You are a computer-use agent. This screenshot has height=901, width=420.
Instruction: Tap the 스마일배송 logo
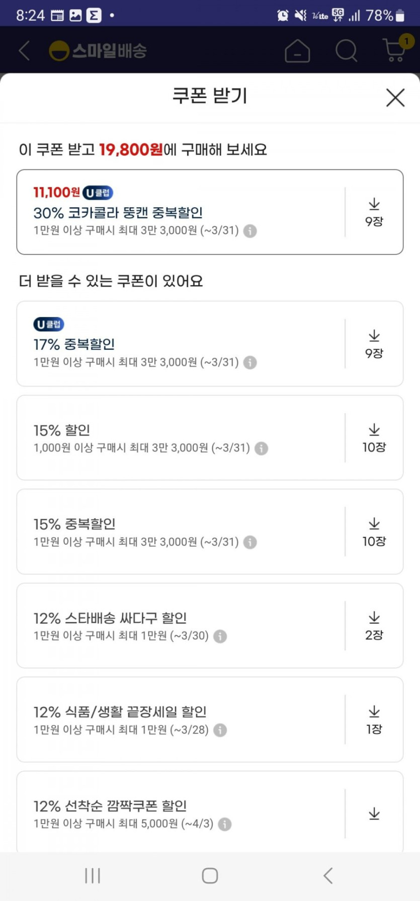(98, 51)
